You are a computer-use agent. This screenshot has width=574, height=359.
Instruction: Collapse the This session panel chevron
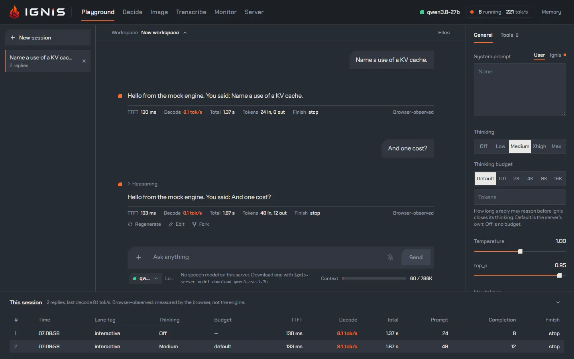[558, 302]
